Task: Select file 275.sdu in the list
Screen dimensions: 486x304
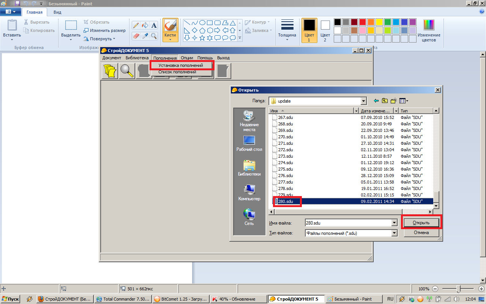Action: coord(285,169)
